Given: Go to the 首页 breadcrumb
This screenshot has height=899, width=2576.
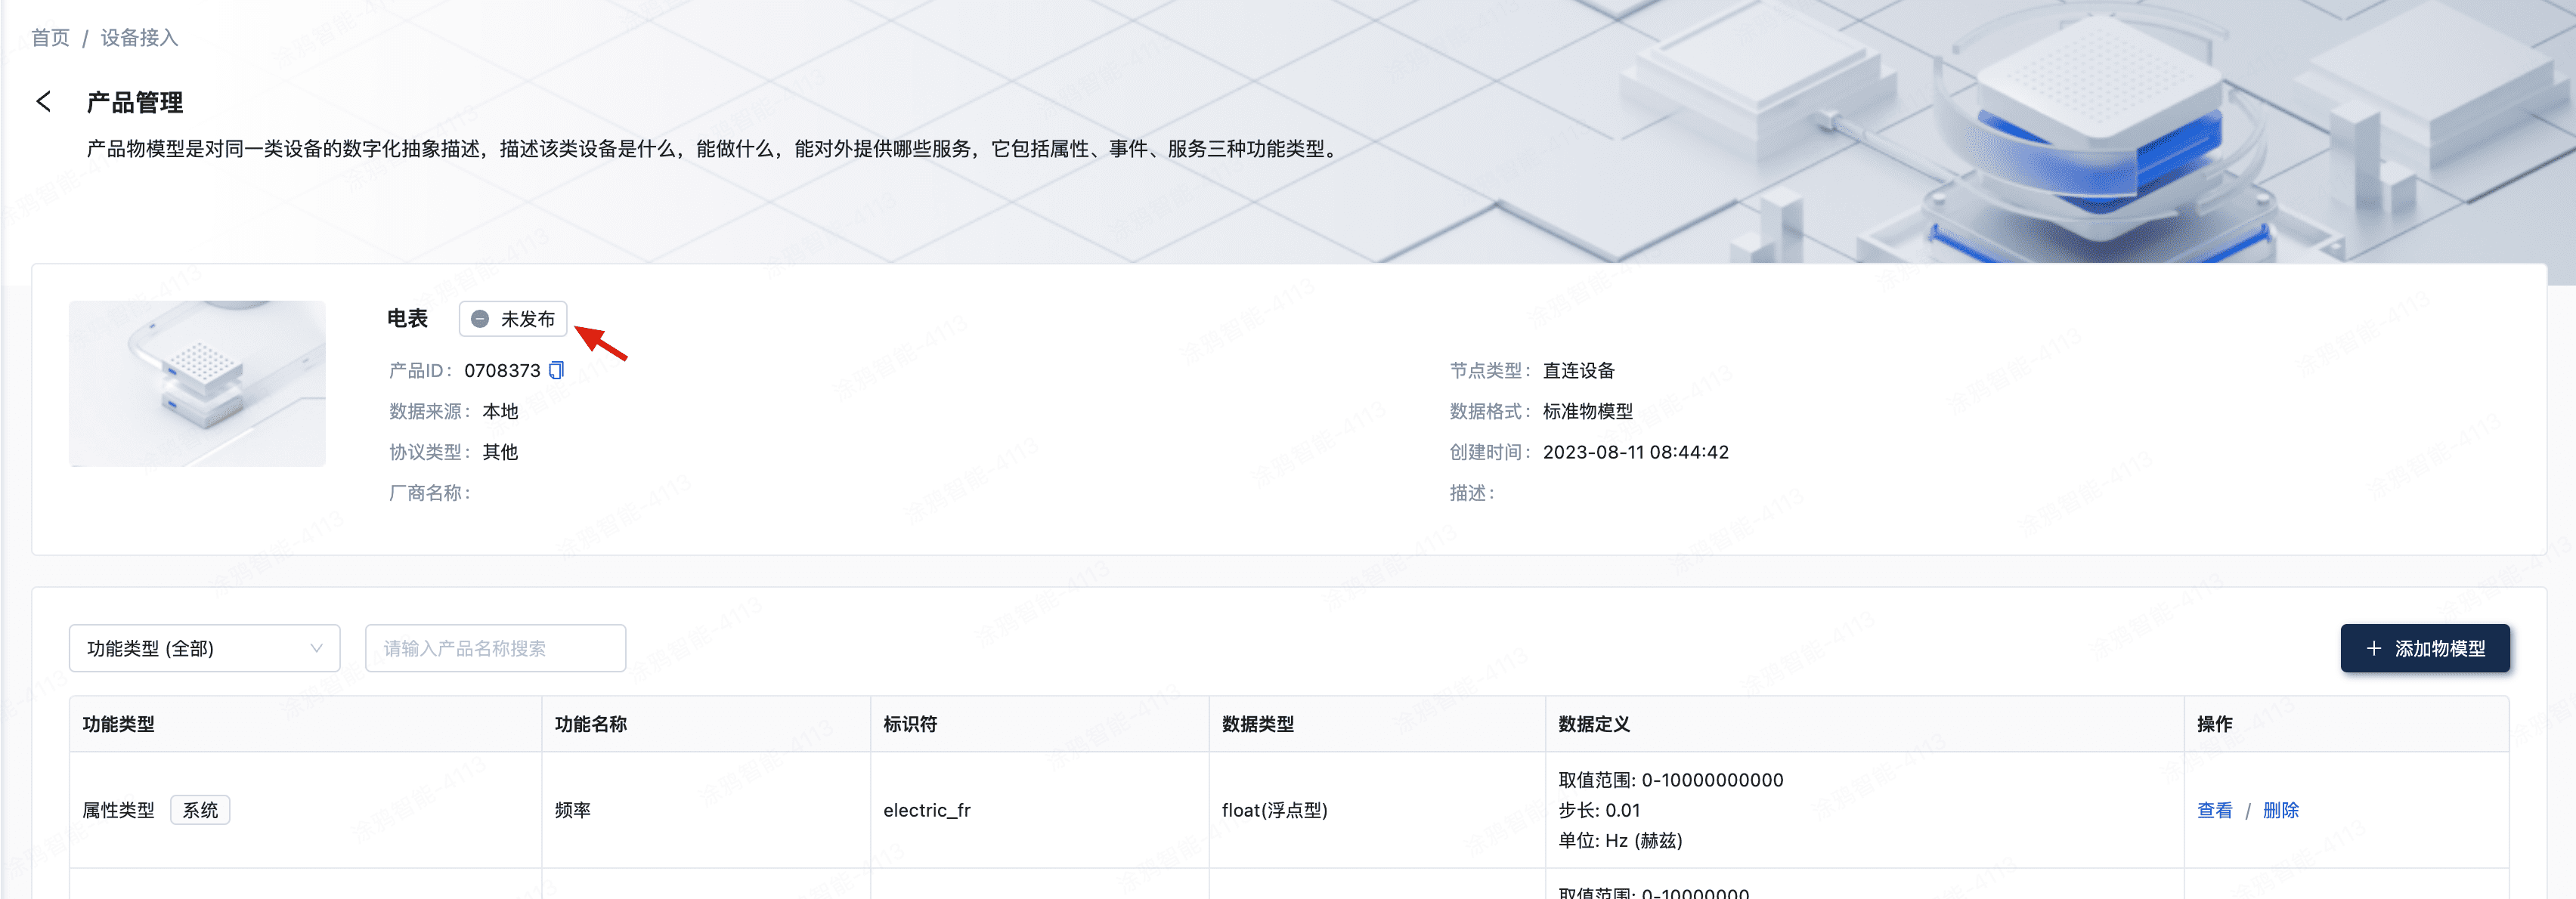Looking at the screenshot, I should [x=50, y=38].
